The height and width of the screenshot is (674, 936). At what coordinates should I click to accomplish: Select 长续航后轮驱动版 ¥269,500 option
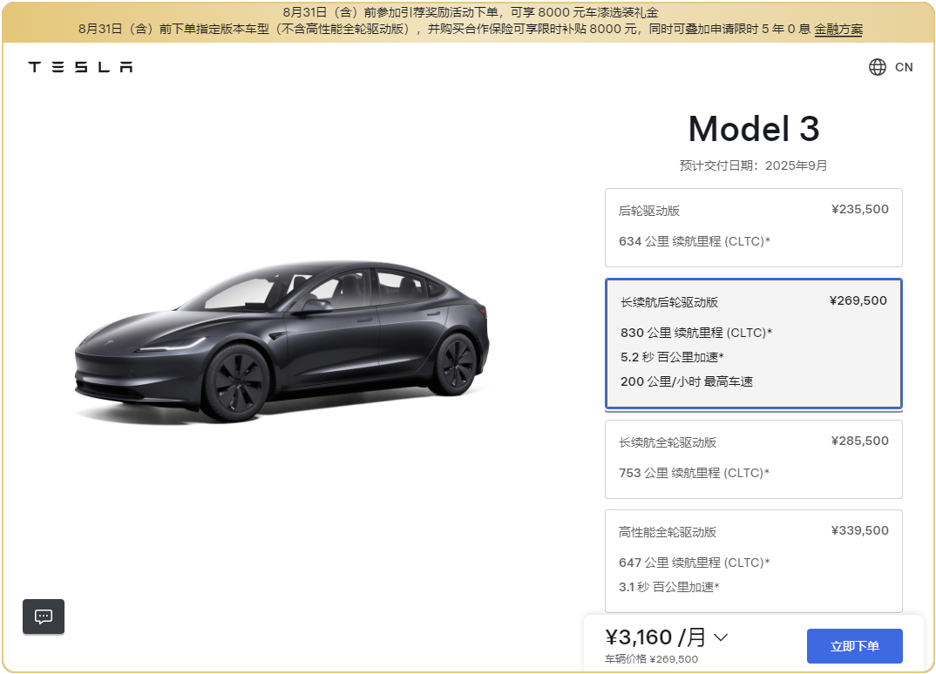click(x=753, y=344)
